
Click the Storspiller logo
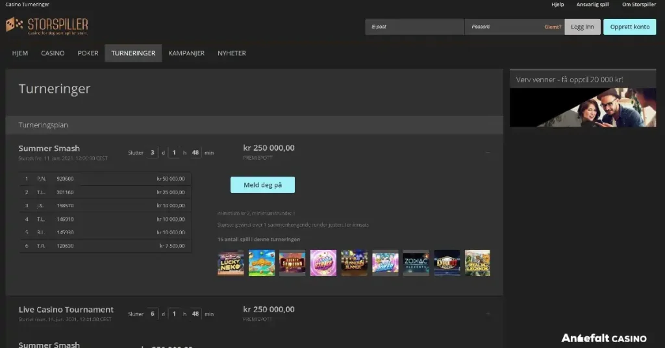47,26
